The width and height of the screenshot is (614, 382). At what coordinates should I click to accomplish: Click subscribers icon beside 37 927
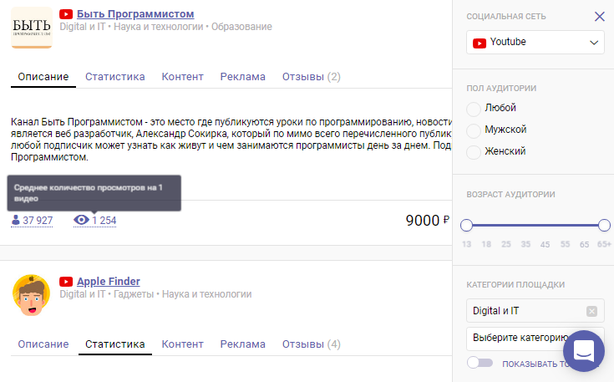(x=16, y=220)
